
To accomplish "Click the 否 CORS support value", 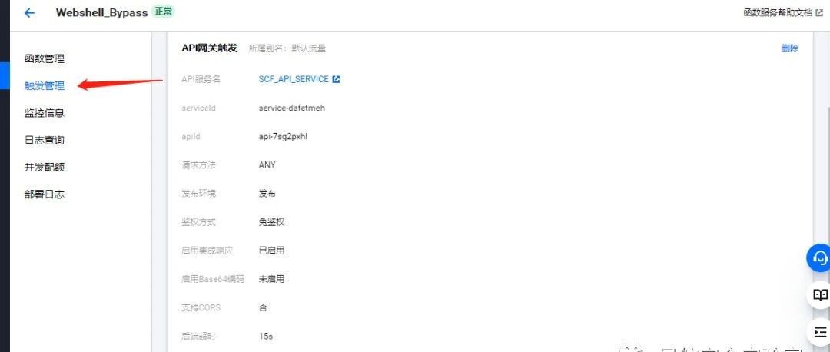I will click(263, 307).
